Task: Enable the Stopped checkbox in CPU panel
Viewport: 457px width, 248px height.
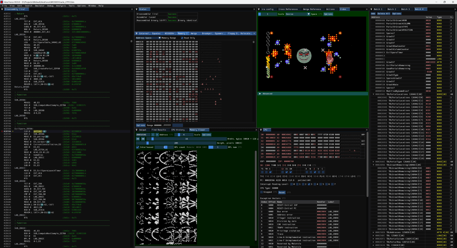Action: [261, 192]
